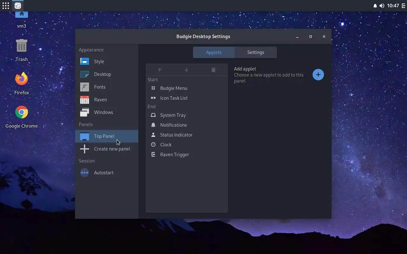Open the Windows settings page
Screen dimensions: 407x254
click(107, 112)
